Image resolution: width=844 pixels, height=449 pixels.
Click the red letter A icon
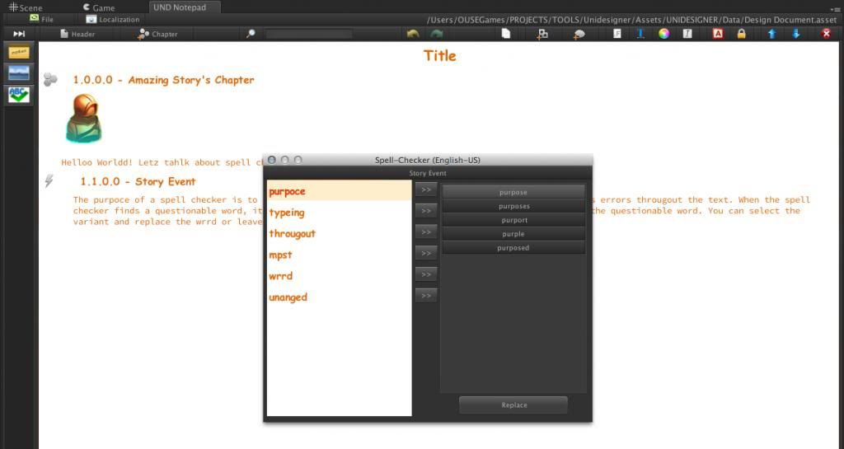(x=718, y=34)
